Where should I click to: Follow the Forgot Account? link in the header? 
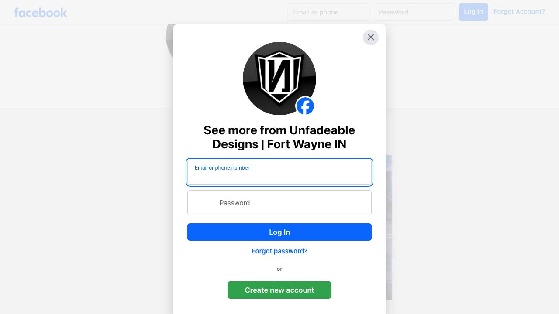click(519, 12)
